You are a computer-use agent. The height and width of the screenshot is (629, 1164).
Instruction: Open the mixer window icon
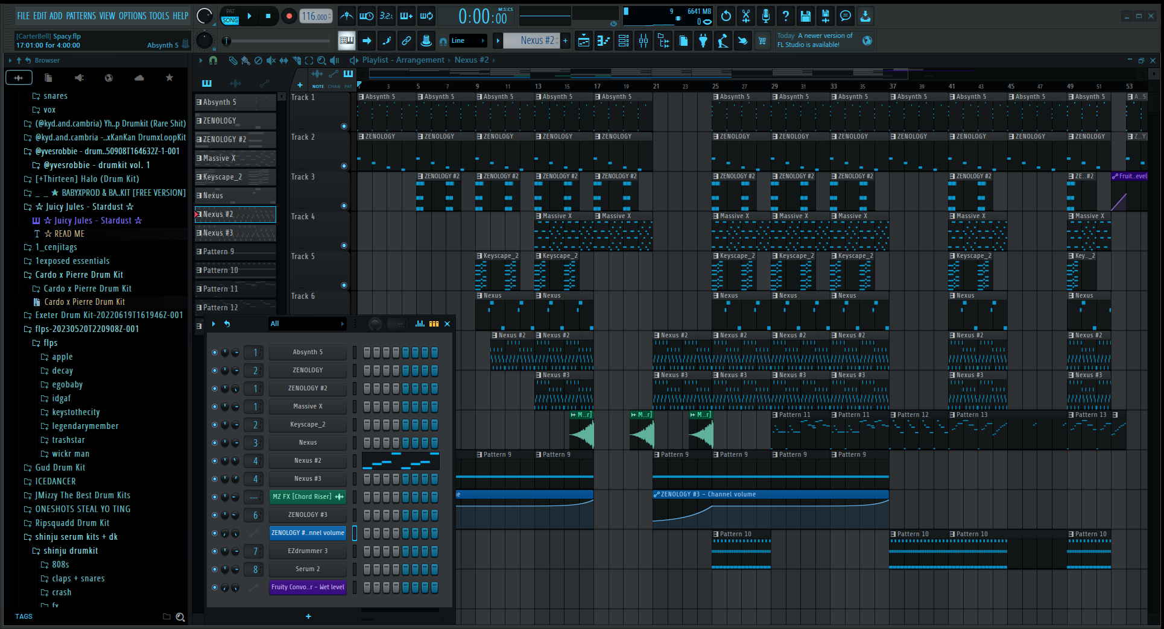coord(644,41)
